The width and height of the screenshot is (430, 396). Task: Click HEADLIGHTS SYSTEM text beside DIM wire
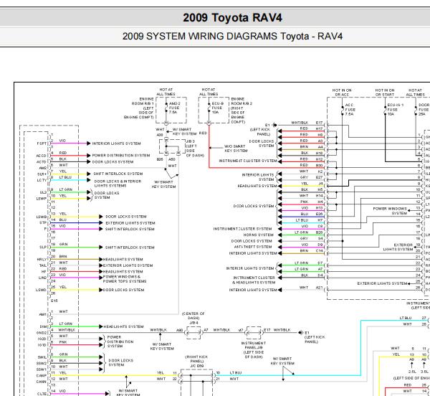[x=123, y=327]
